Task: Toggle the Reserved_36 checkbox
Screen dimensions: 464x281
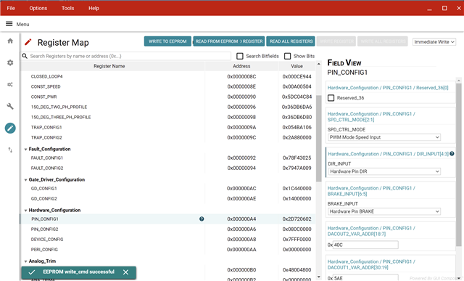Action: (331, 98)
